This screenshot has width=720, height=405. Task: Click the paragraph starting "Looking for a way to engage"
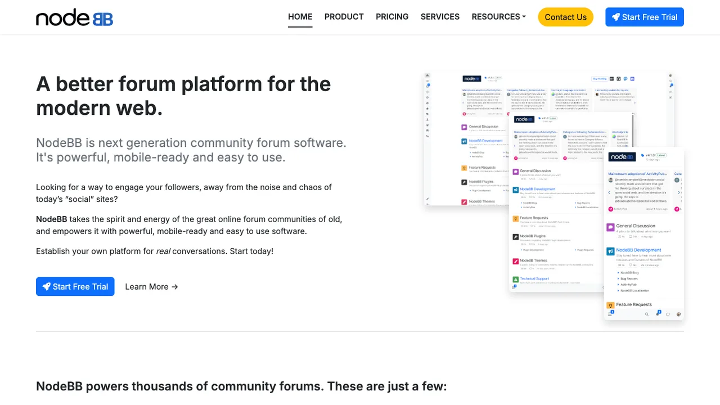(184, 193)
